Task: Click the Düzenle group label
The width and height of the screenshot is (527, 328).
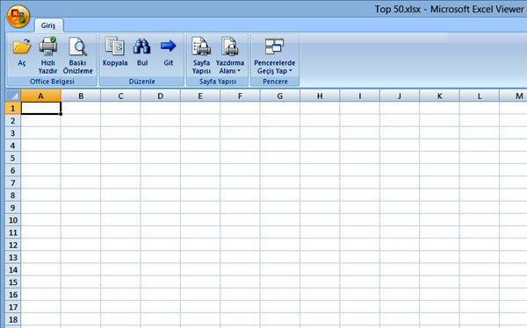Action: [141, 82]
